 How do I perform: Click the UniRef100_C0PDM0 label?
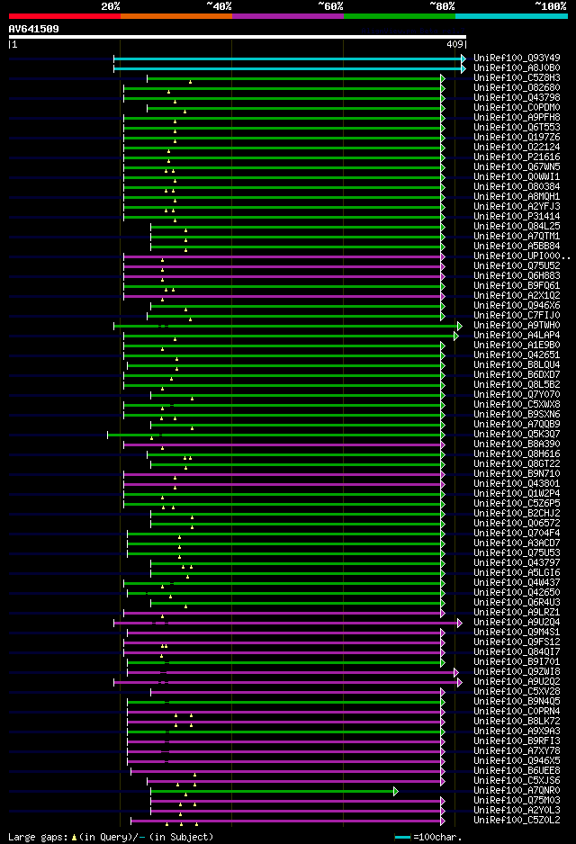(x=517, y=107)
